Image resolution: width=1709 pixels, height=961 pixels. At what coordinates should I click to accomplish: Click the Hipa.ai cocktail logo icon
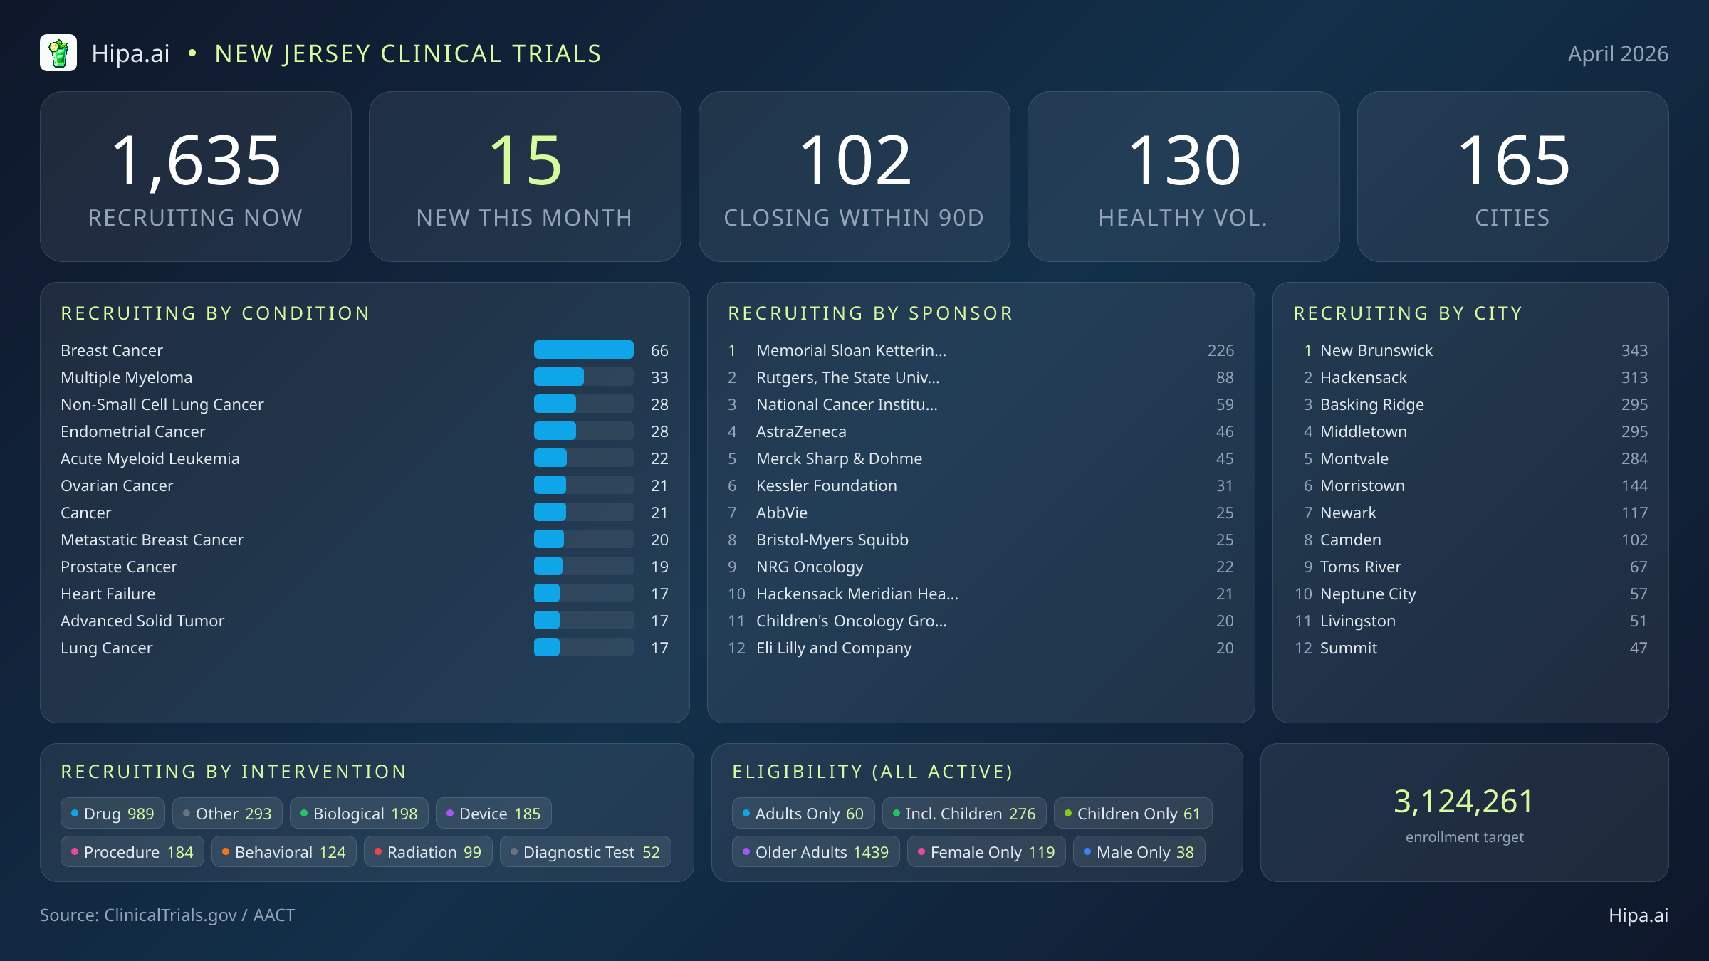click(x=58, y=53)
